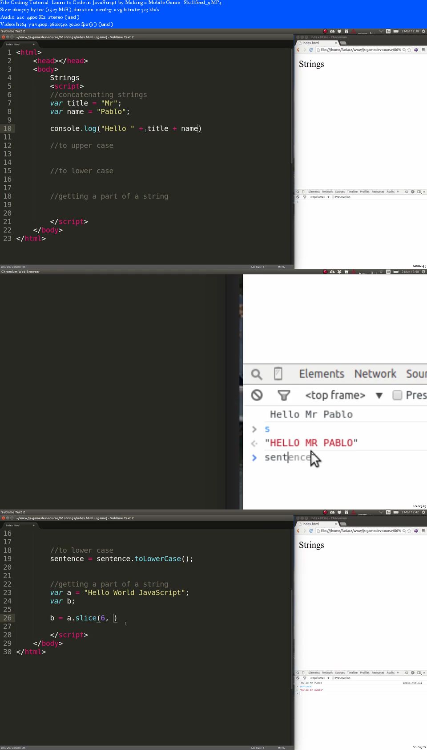The height and width of the screenshot is (750, 427).
Task: Open Tab Size: 4 selector in the 12:38 frame
Action: click(258, 267)
